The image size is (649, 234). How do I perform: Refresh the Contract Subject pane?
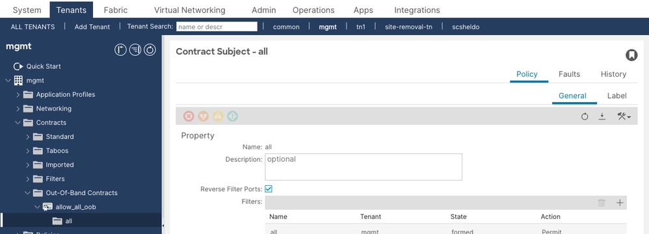coord(585,116)
